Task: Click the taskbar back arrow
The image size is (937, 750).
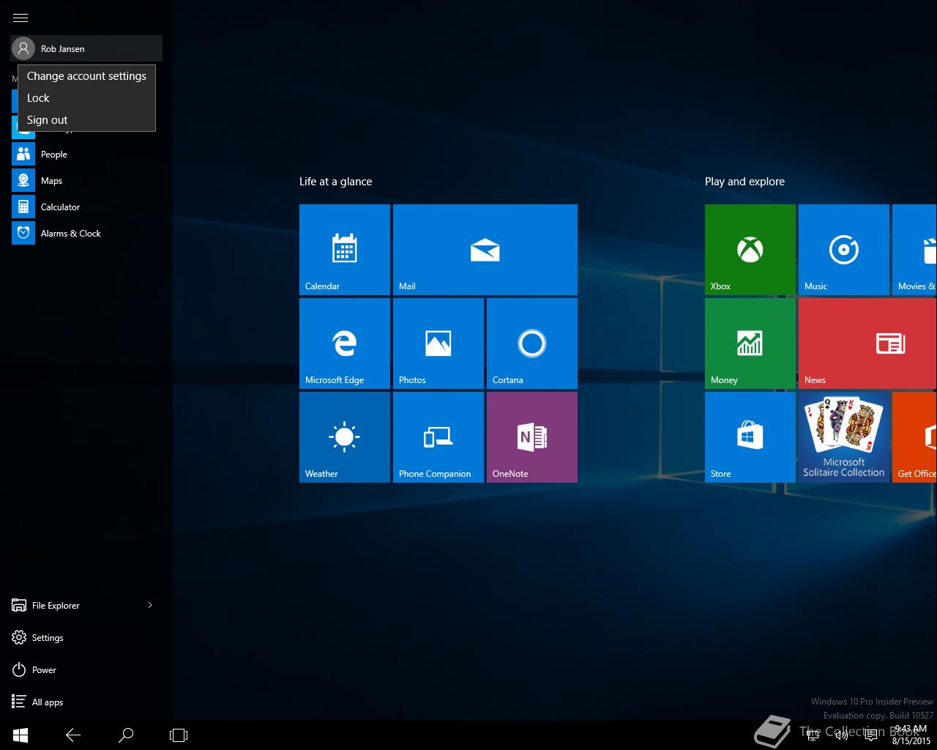Action: point(73,735)
